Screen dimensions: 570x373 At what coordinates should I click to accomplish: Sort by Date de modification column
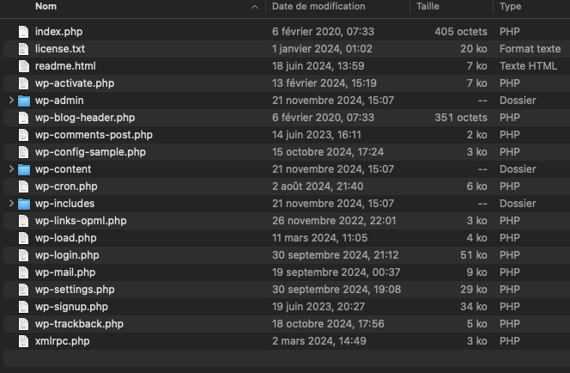click(318, 7)
